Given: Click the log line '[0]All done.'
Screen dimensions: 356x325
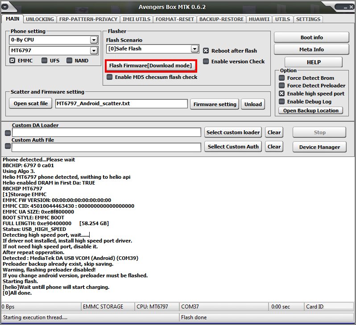Looking at the screenshot, I should click(17, 293).
